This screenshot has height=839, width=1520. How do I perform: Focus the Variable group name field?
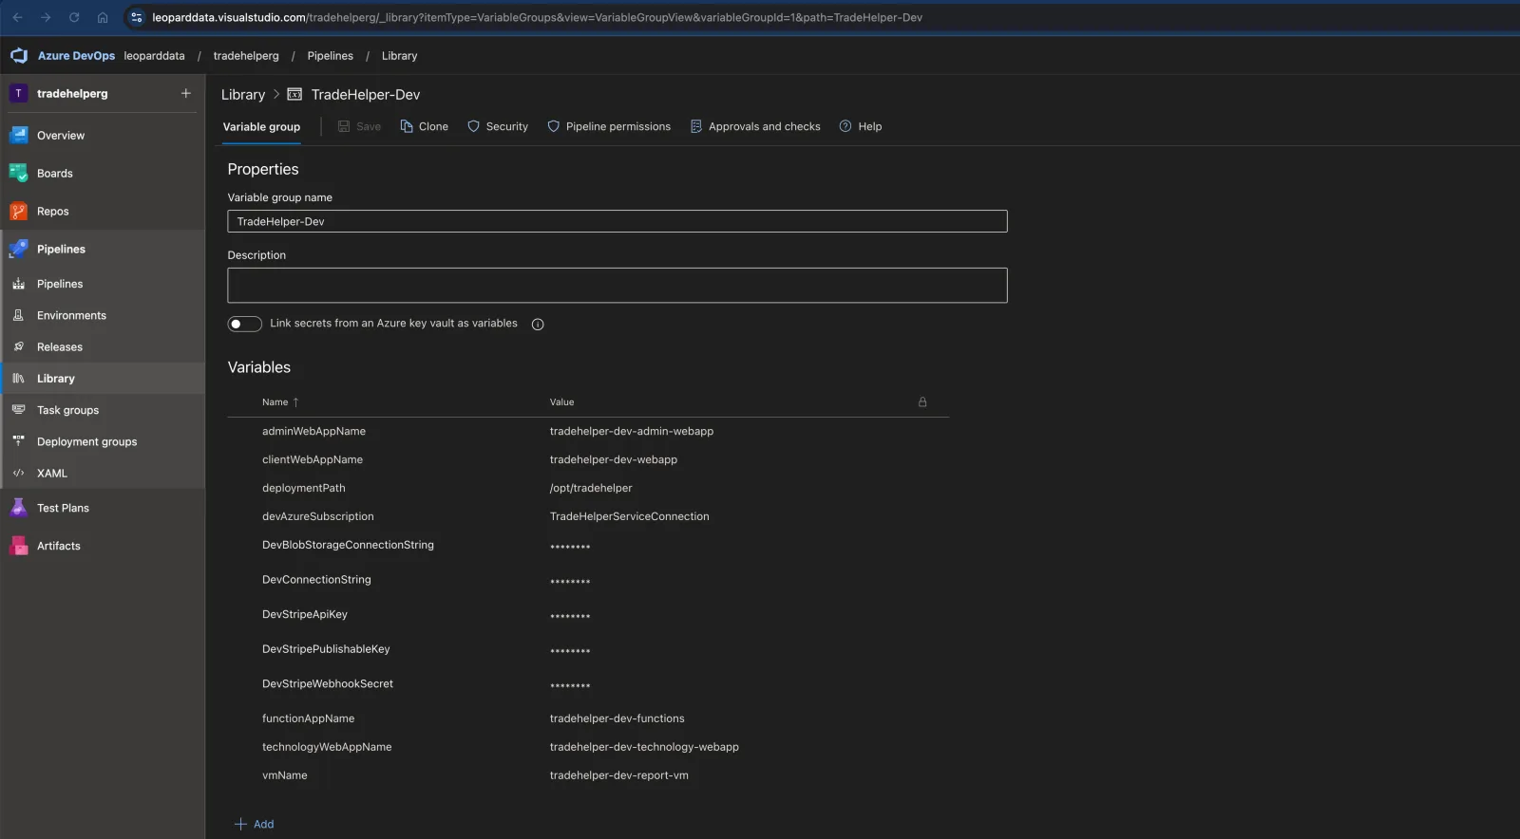click(617, 221)
